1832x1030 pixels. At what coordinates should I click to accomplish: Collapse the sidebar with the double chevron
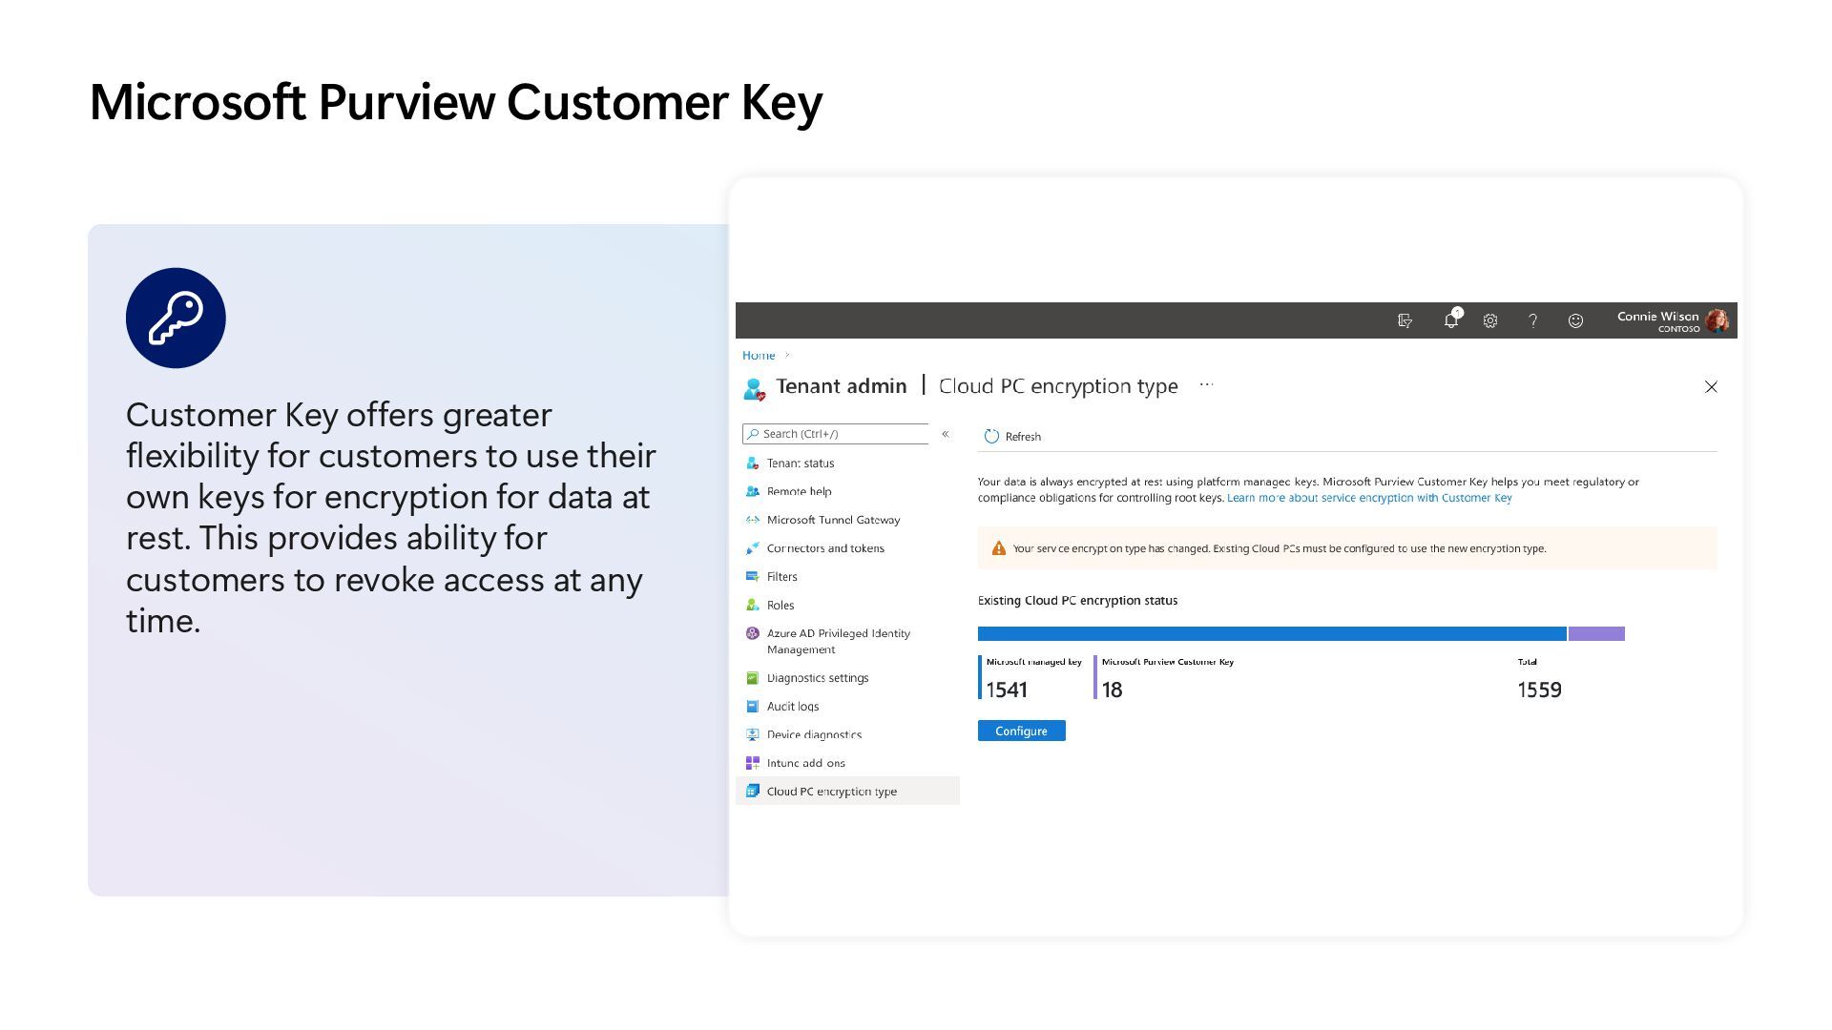pos(946,434)
